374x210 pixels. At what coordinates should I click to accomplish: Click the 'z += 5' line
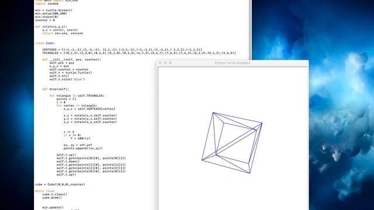69,132
